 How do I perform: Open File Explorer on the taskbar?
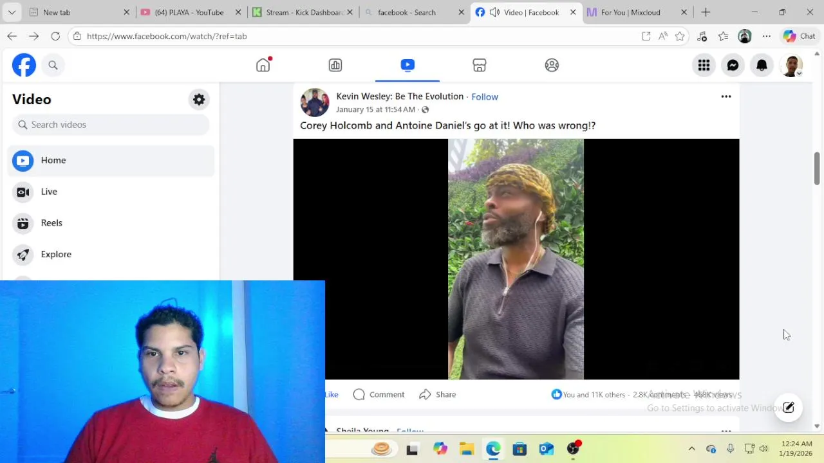click(x=466, y=449)
